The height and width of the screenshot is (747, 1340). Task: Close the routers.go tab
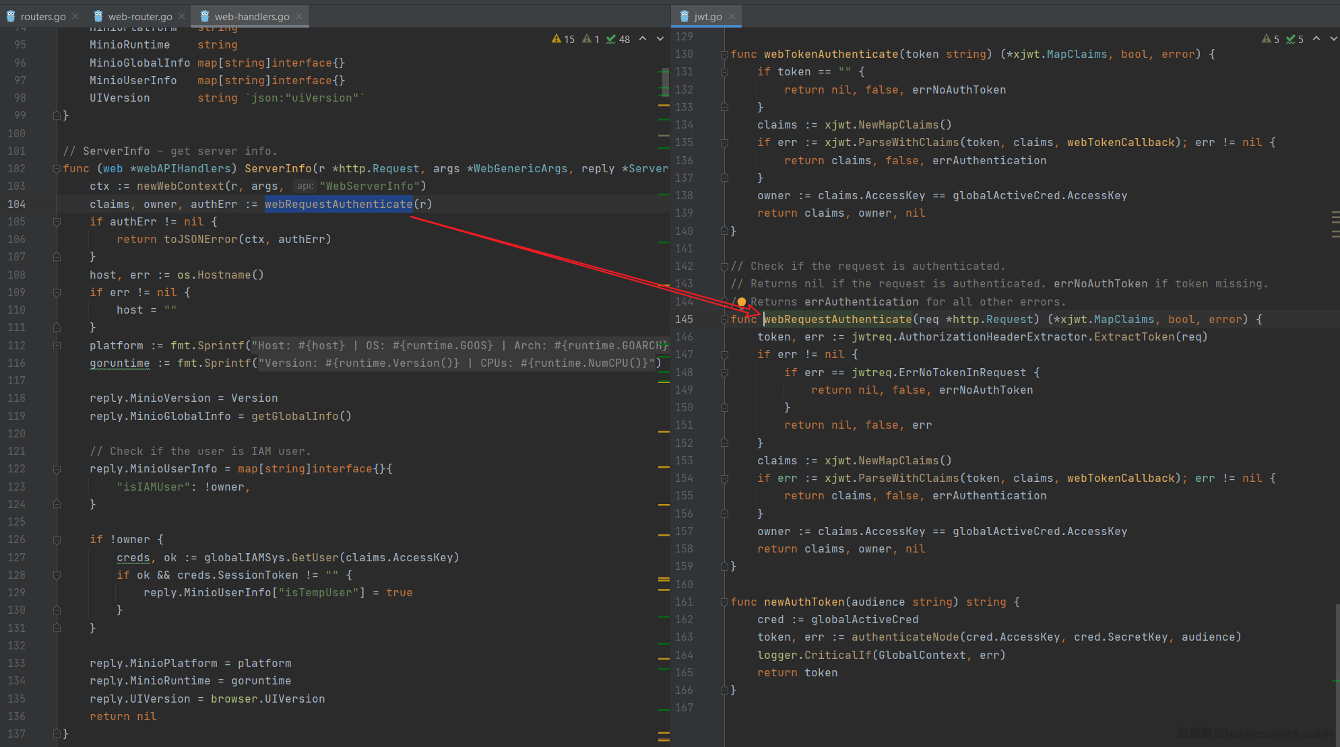pos(75,16)
